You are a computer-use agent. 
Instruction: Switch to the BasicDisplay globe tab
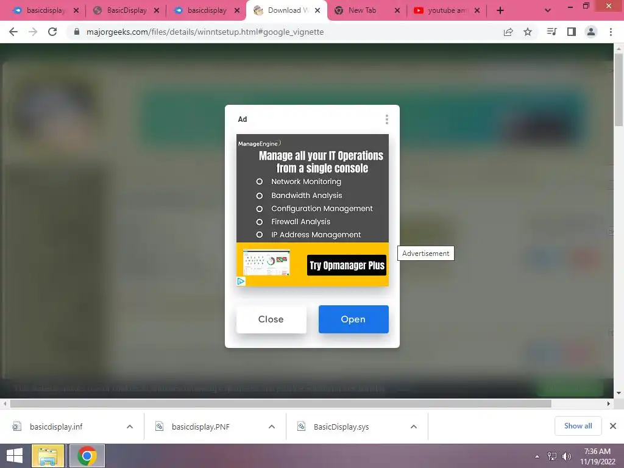pos(126,11)
